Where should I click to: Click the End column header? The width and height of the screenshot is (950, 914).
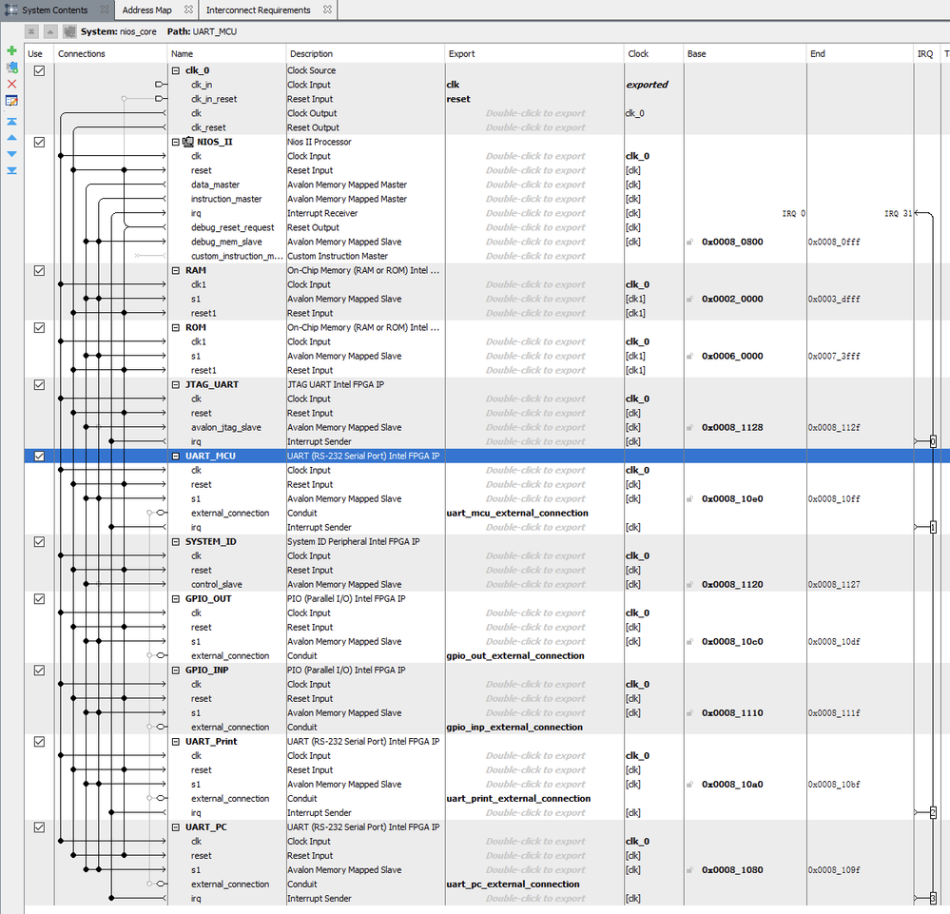(861, 53)
